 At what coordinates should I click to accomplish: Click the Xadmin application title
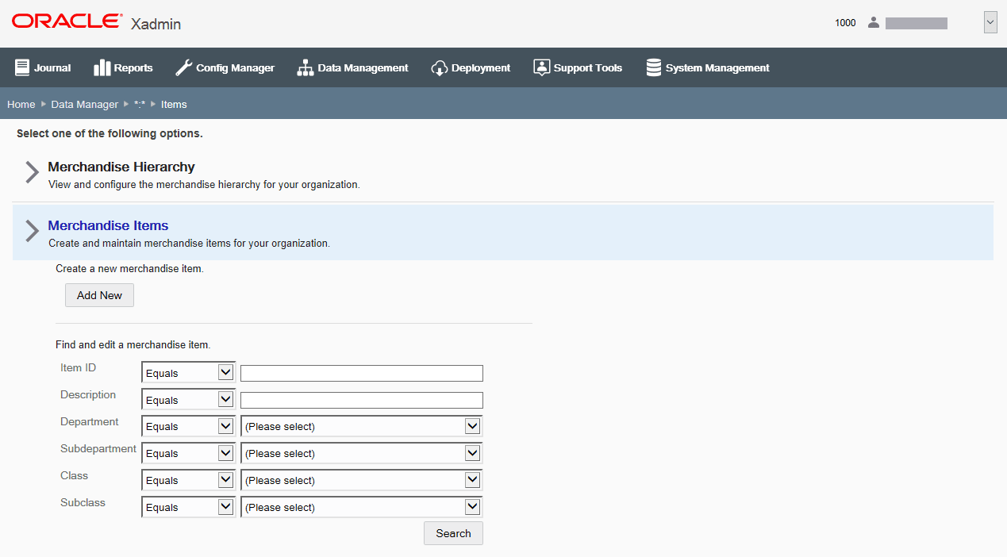pos(156,24)
